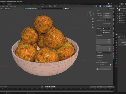Switch to Solid shading mode
Screen dimensions: 126x94
[108, 6]
